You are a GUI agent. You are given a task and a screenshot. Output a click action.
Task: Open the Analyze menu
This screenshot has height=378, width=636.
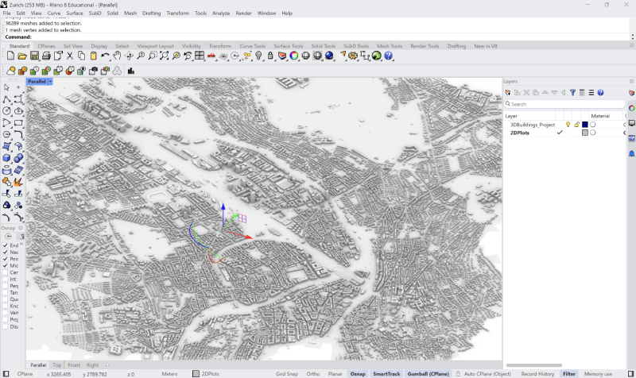(221, 13)
